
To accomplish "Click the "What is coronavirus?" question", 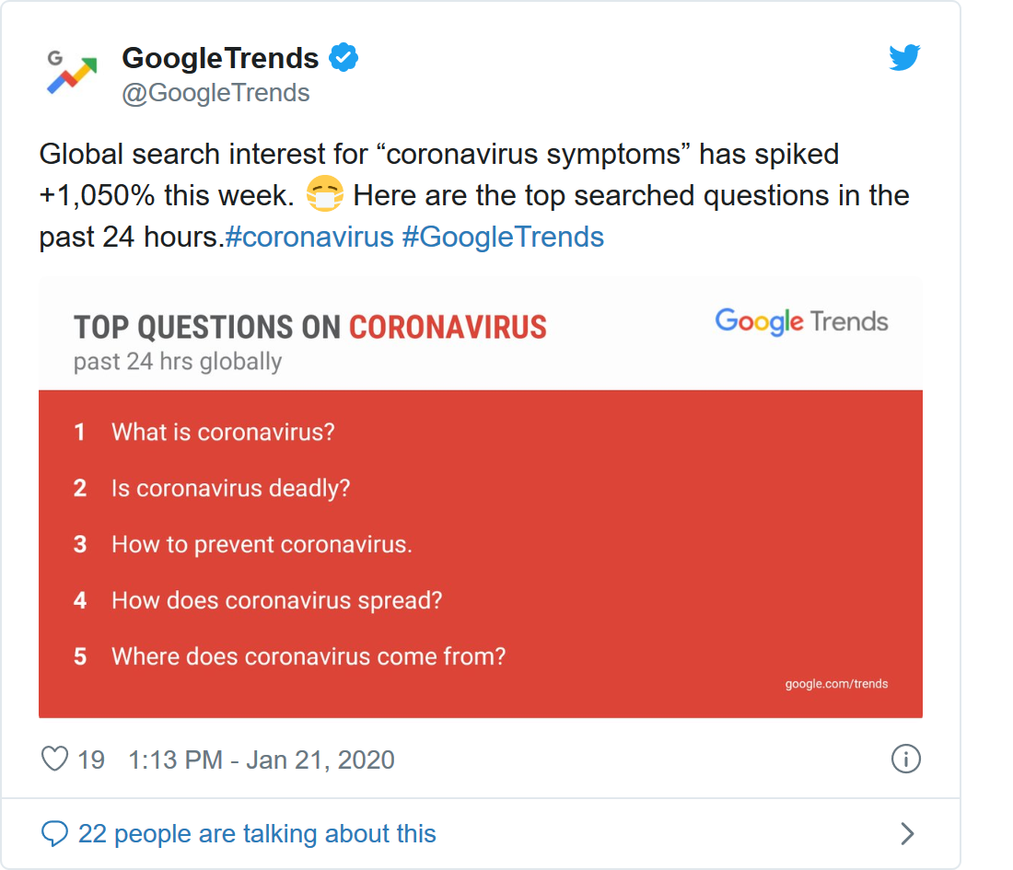I will click(223, 432).
